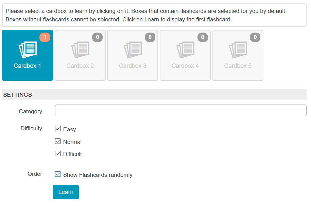Click the flashcard stack icon on Cardbox 4
The image size is (311, 206).
(187, 50)
